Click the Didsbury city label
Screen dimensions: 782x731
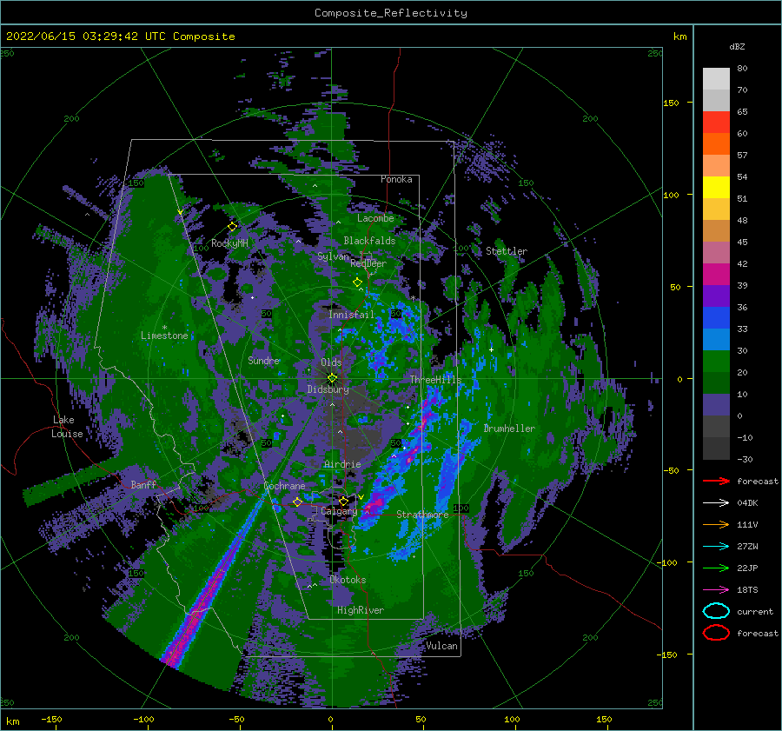coord(328,389)
